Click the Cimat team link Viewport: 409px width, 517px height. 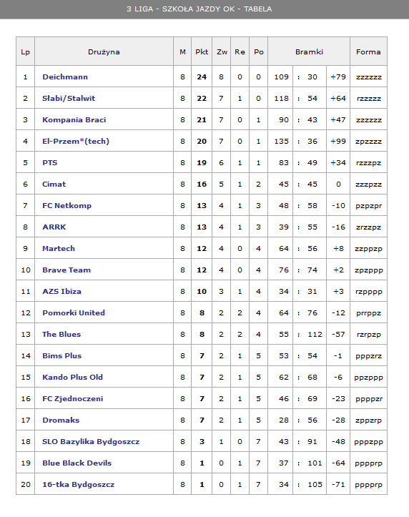click(54, 184)
